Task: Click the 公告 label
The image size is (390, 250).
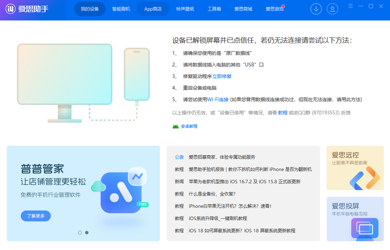Action: click(x=179, y=157)
